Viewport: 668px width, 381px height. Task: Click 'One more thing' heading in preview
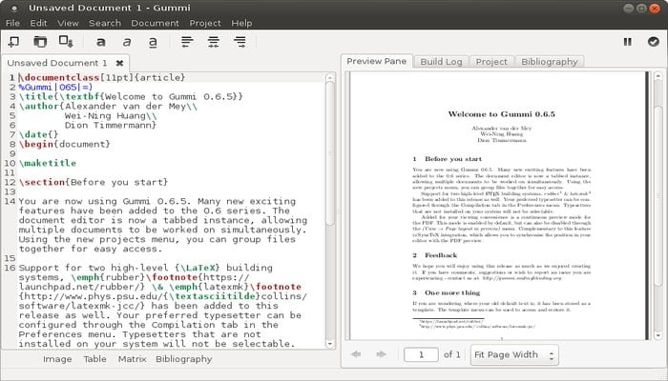click(452, 292)
